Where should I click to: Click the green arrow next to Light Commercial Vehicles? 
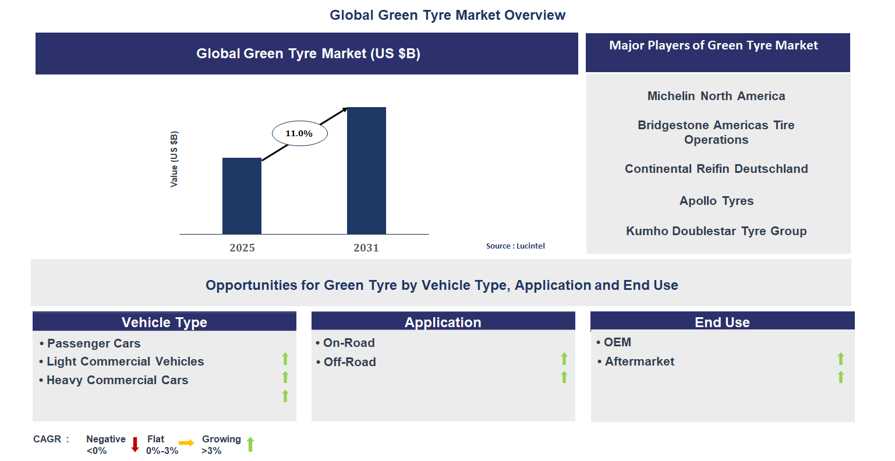285,378
